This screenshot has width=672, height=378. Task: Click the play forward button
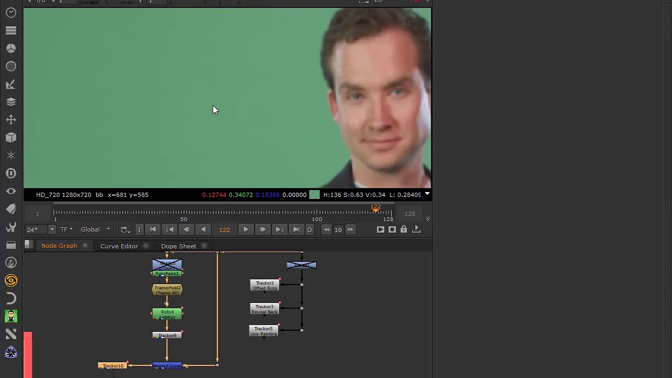(x=246, y=229)
